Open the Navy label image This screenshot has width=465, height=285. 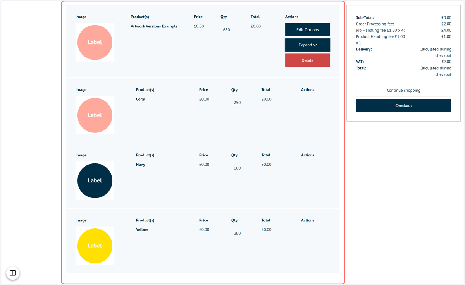click(x=95, y=180)
